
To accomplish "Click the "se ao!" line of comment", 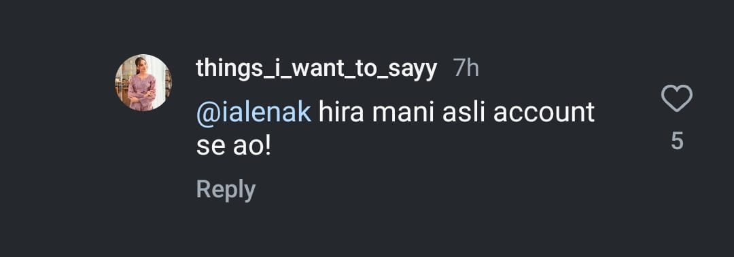I will point(234,146).
